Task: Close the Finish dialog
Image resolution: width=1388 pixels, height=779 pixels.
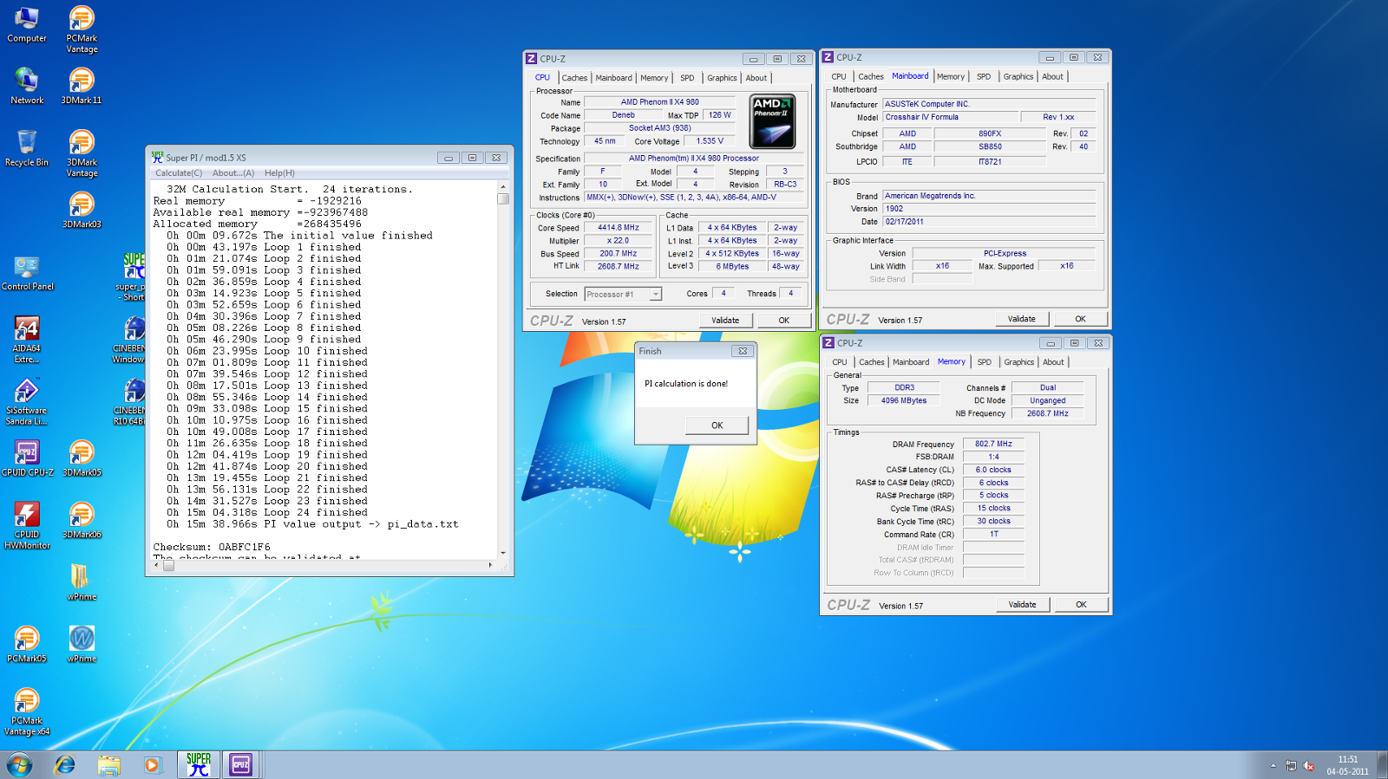Action: pyautogui.click(x=743, y=351)
